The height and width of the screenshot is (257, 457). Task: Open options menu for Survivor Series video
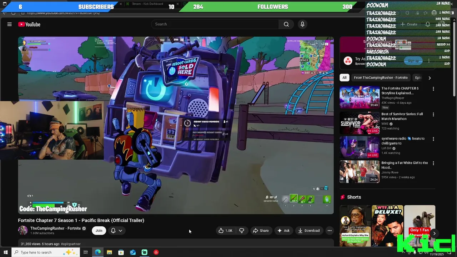[433, 115]
